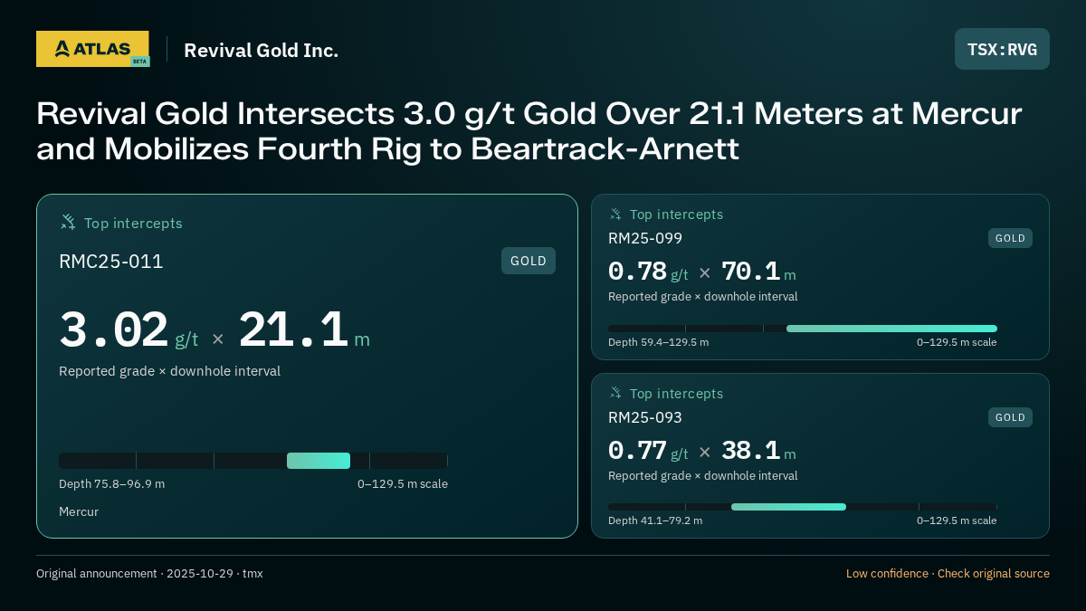1086x611 pixels.
Task: Click the GOLD tag on RM25-099
Action: (x=1010, y=238)
